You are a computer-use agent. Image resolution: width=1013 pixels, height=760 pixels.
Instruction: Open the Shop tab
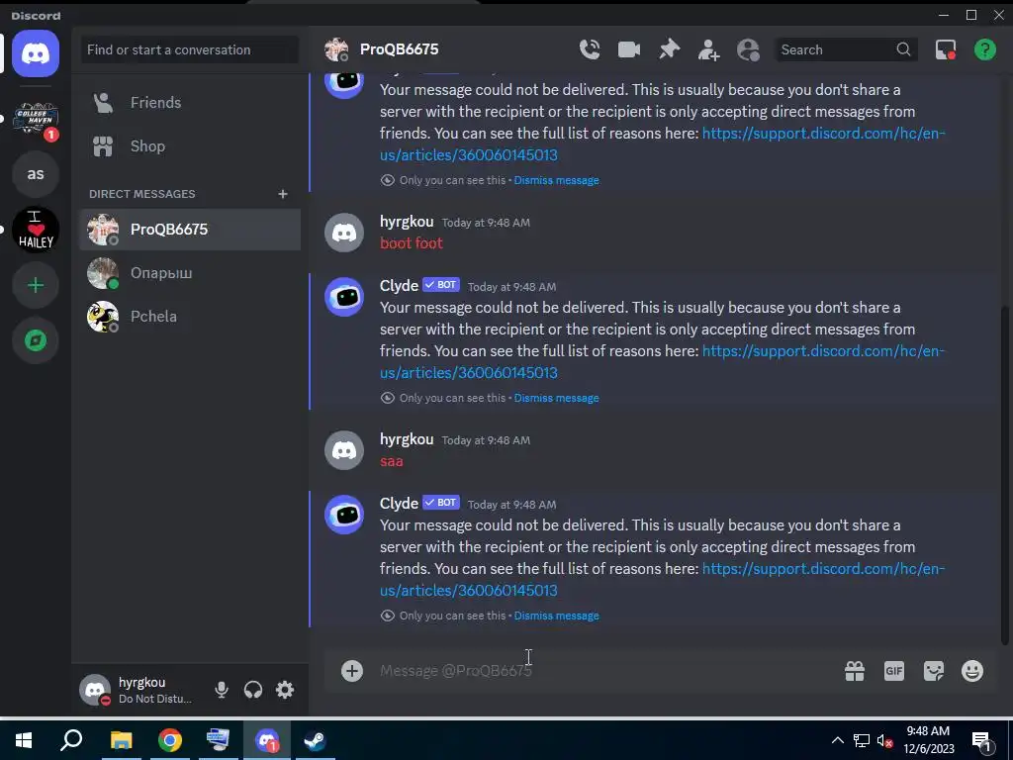[x=190, y=146]
